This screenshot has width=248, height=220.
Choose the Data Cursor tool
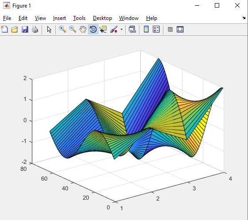coord(103,29)
